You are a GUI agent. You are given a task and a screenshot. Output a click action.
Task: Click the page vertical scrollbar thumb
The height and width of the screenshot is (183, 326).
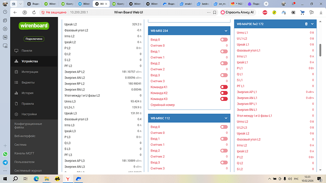pos(320,50)
